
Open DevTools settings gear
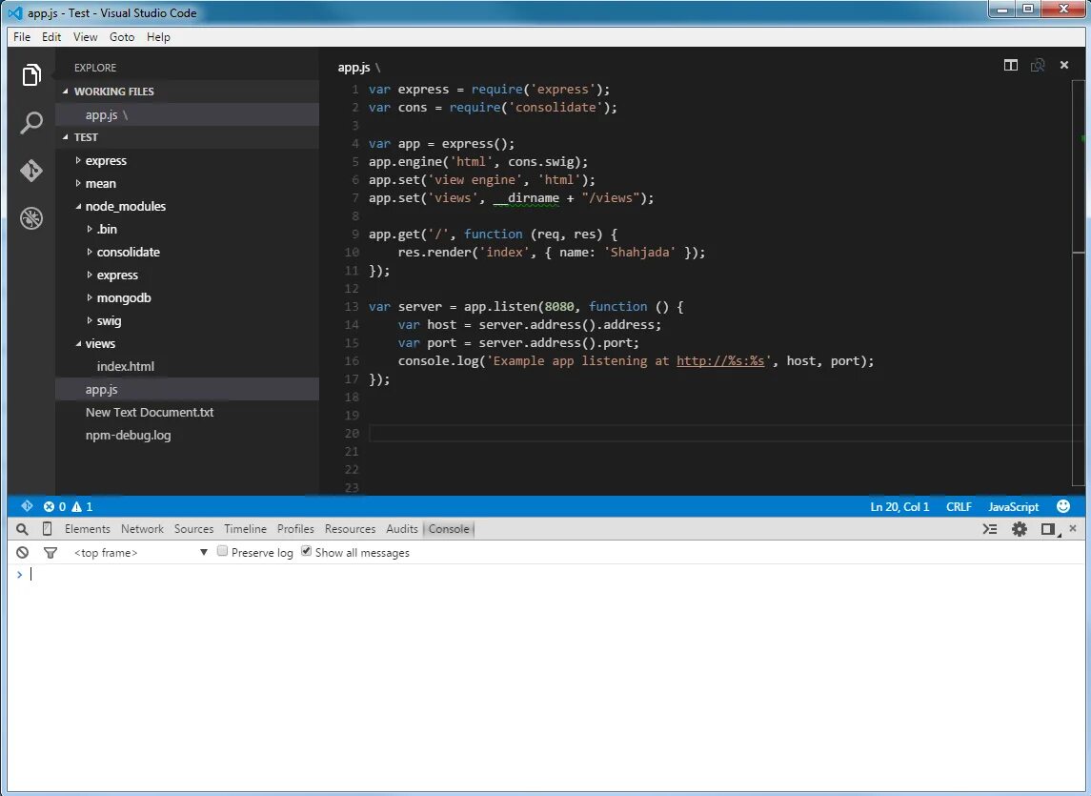click(x=1020, y=529)
